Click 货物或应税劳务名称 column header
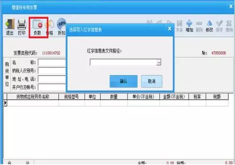This screenshot has width=235, height=165. [33, 97]
